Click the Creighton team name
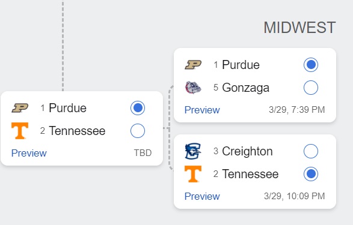This screenshot has height=225, width=353. 247,151
